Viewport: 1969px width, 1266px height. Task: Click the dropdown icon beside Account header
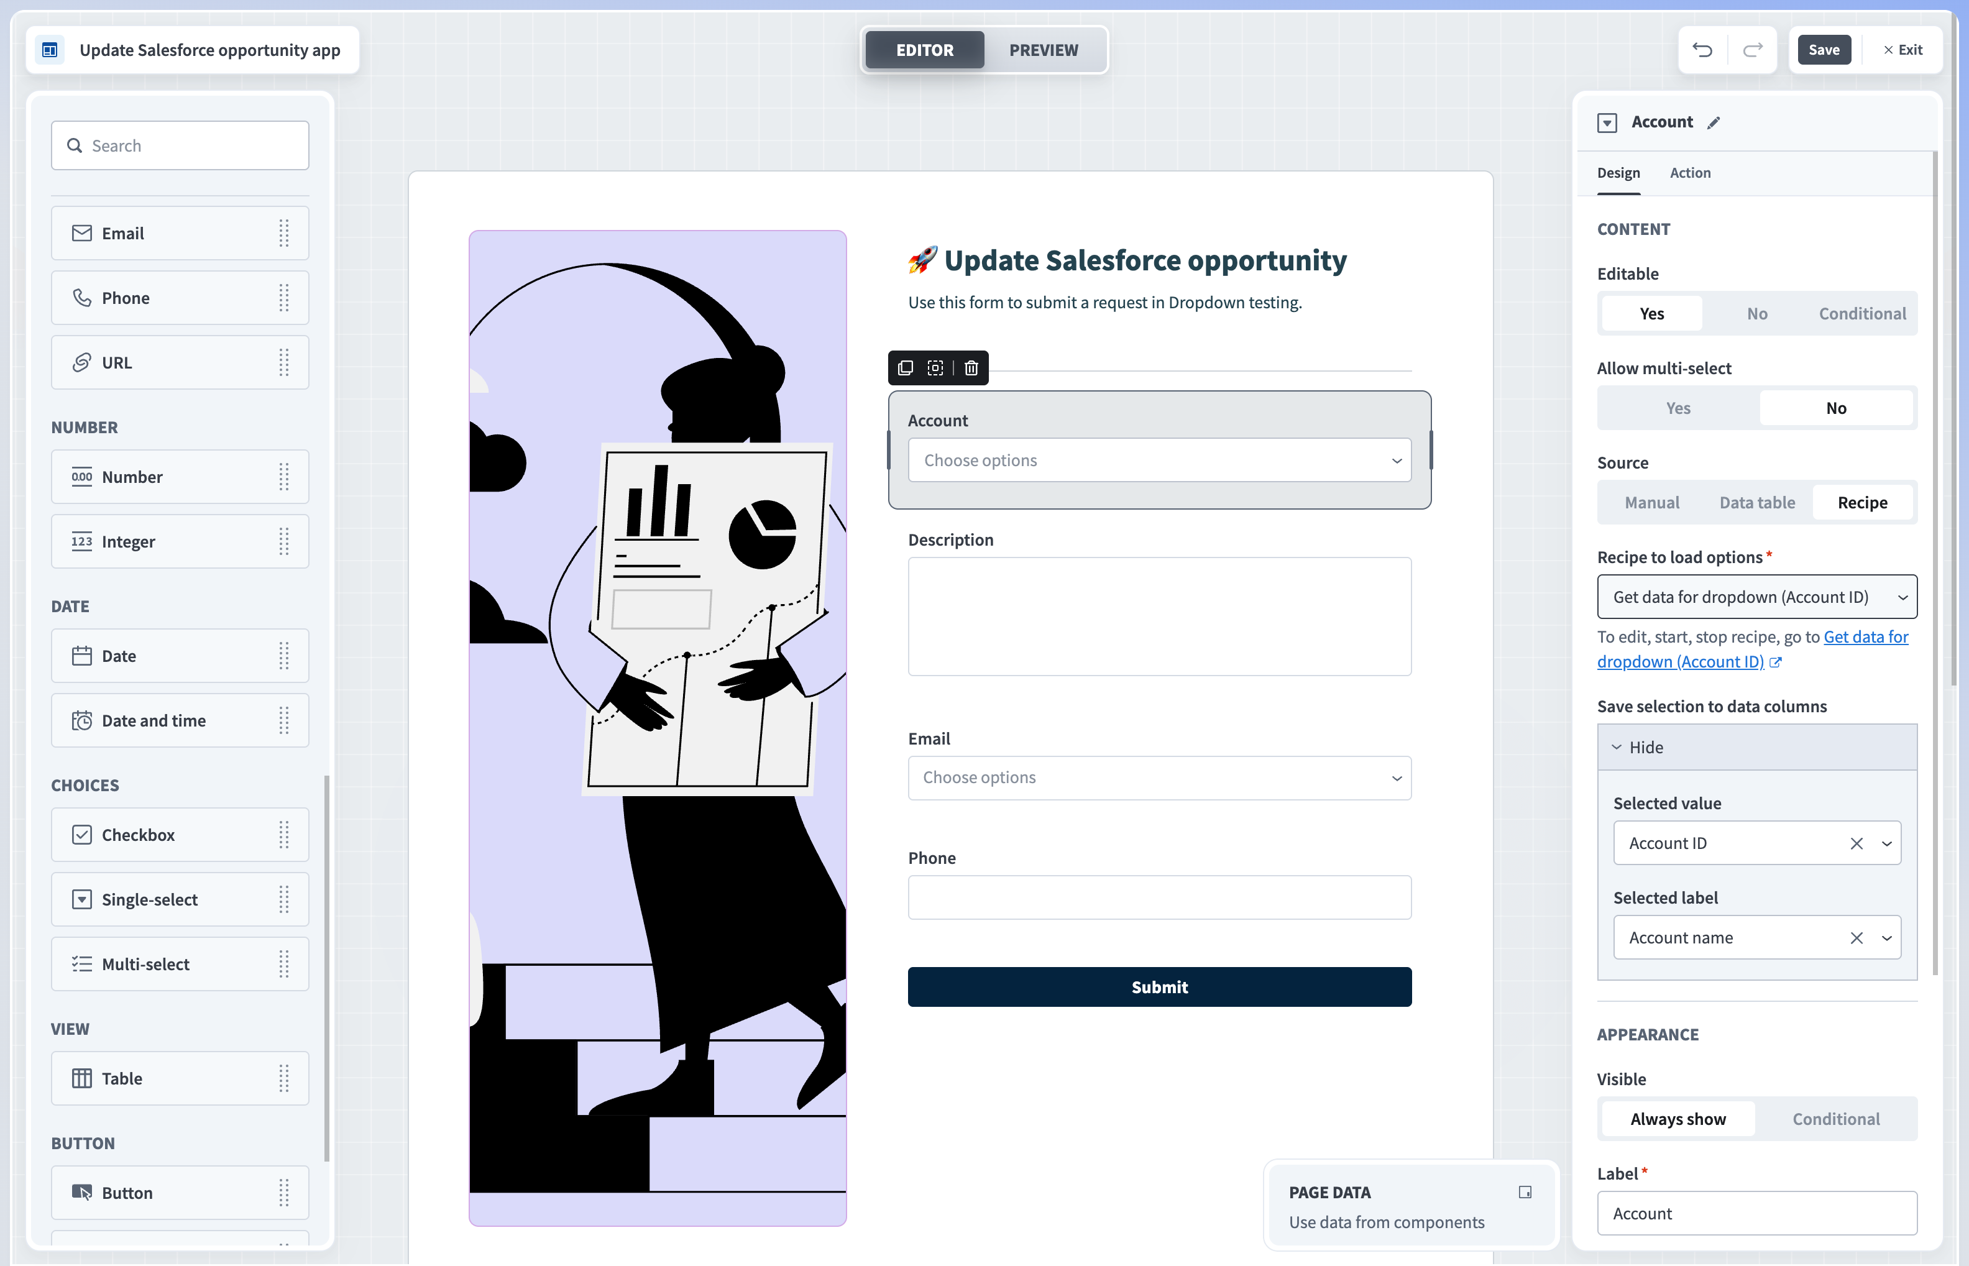1607,122
